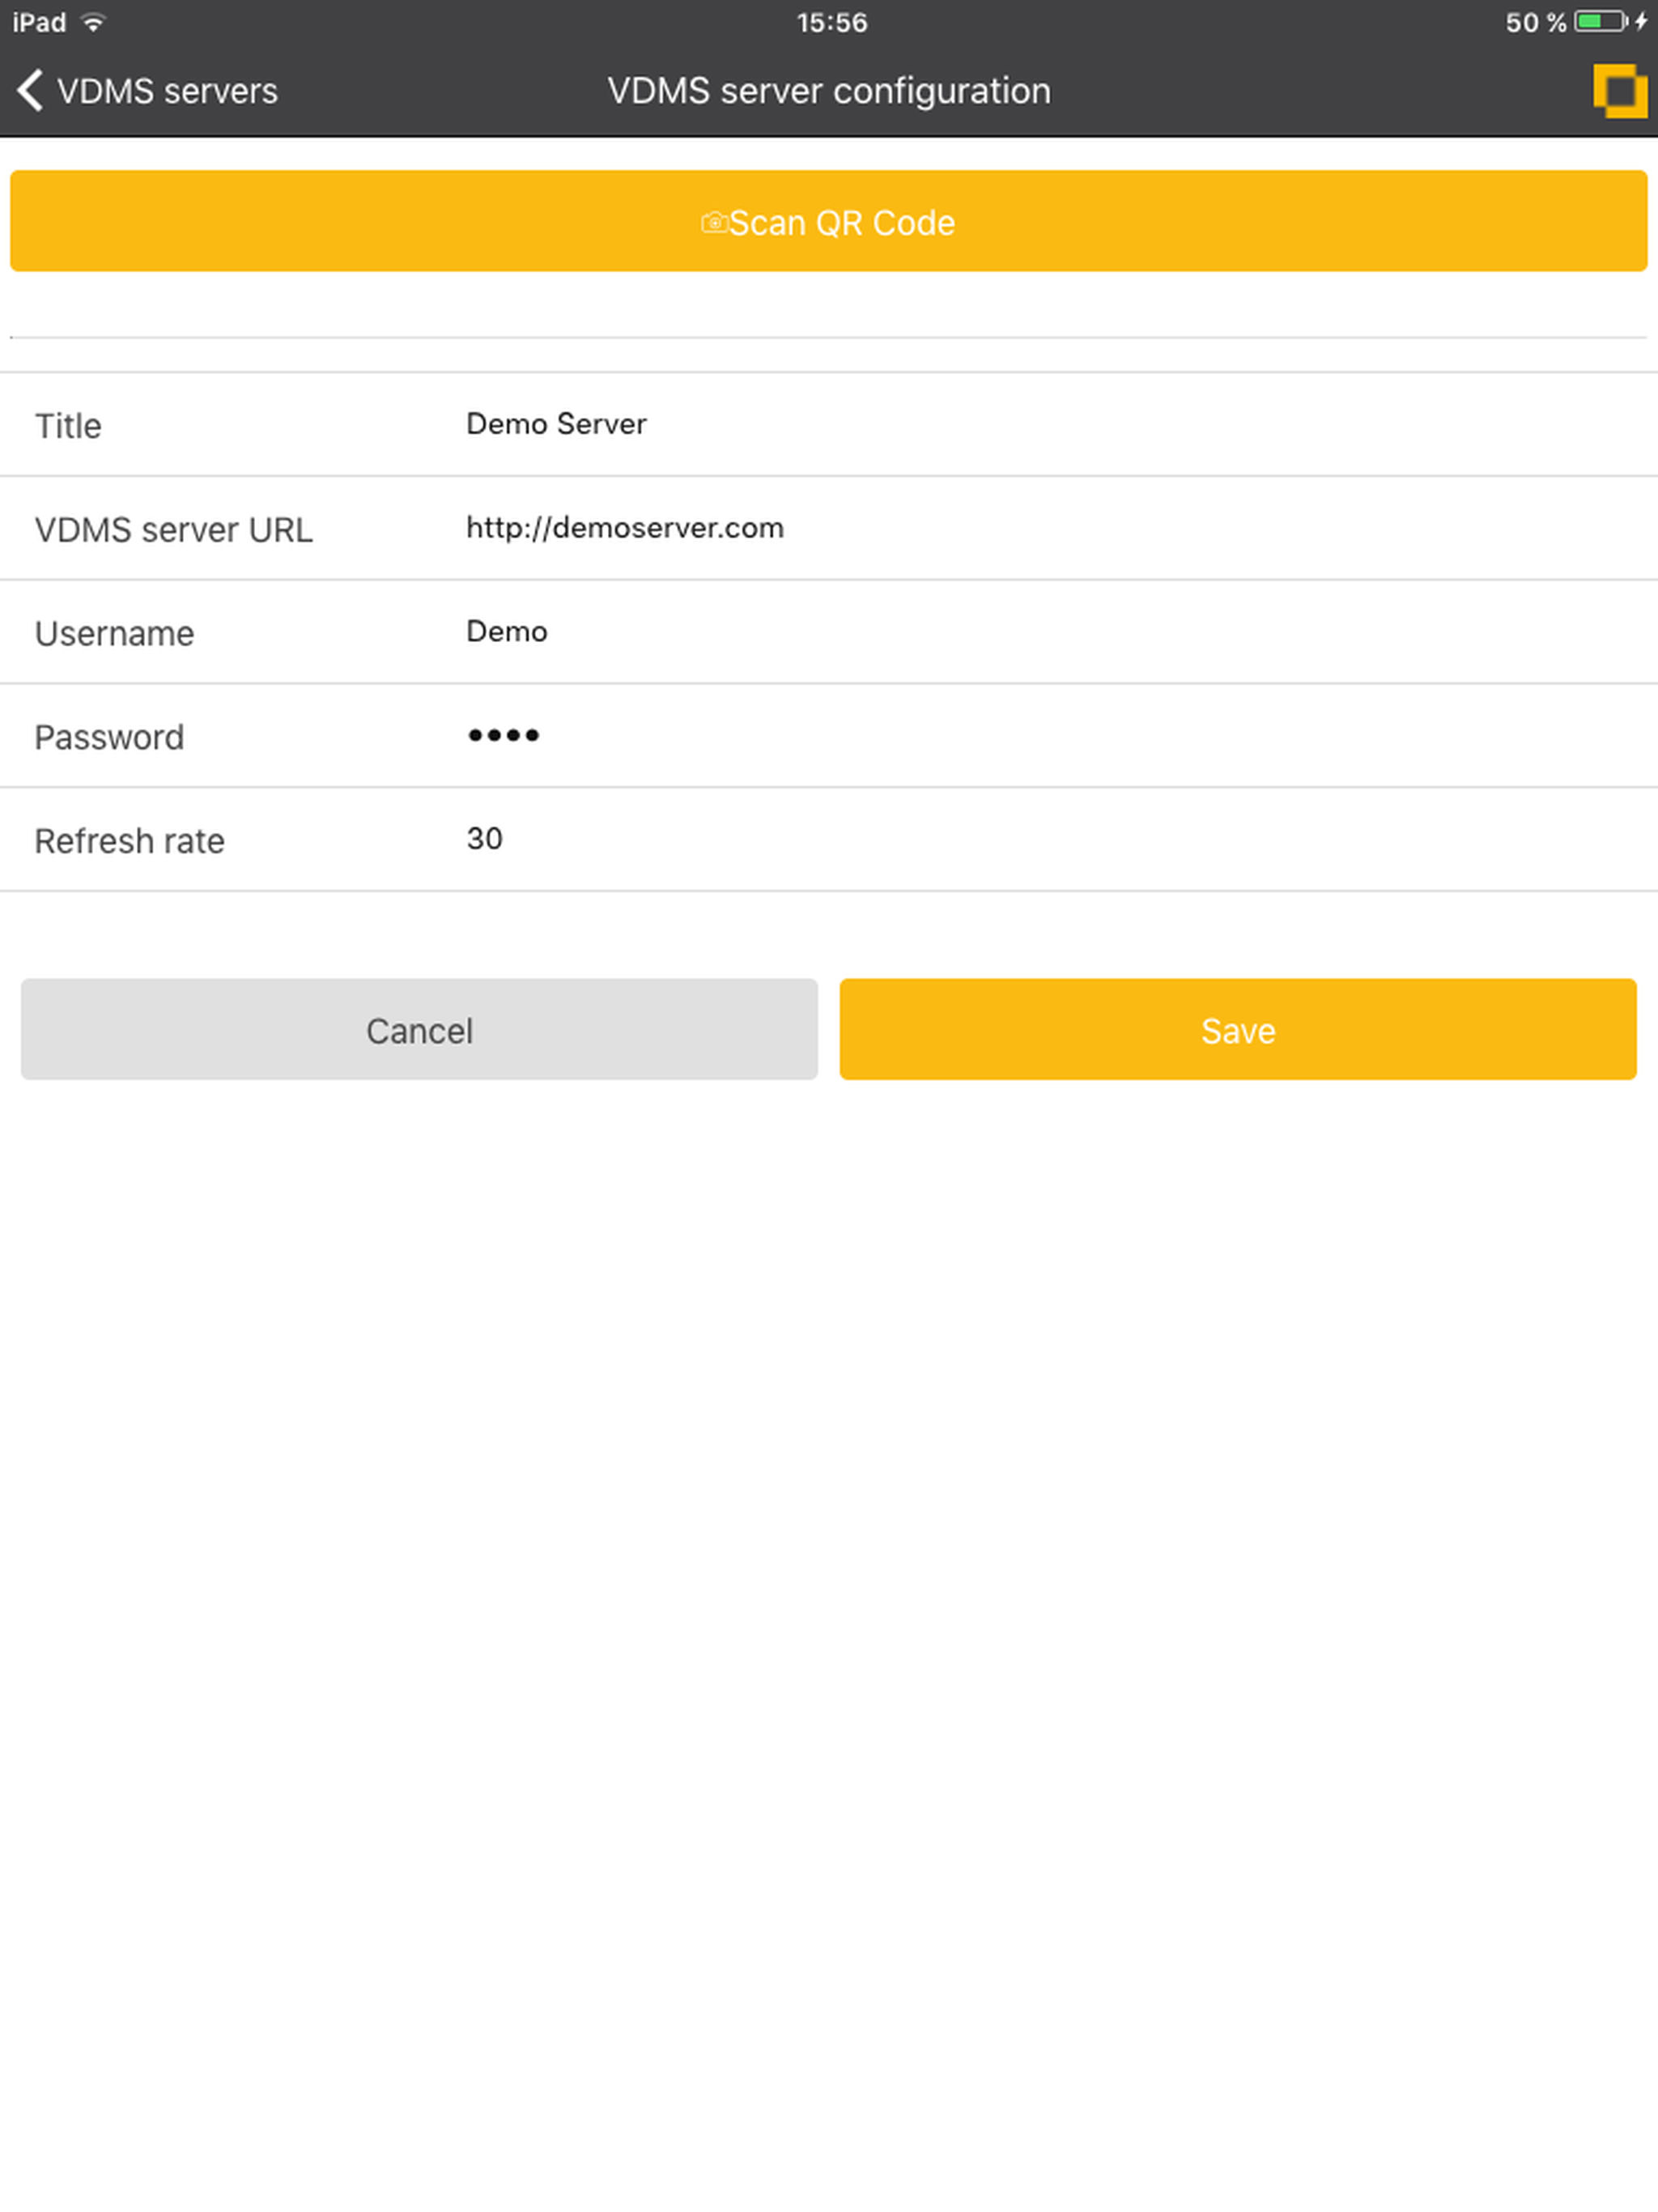Viewport: 1658px width, 2212px height.
Task: Tap the yellow square logo icon
Action: pos(1619,90)
